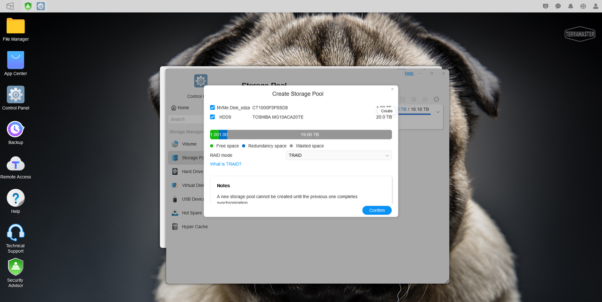Open resource monitor icon in top bar
The image size is (602, 302).
(546, 6)
